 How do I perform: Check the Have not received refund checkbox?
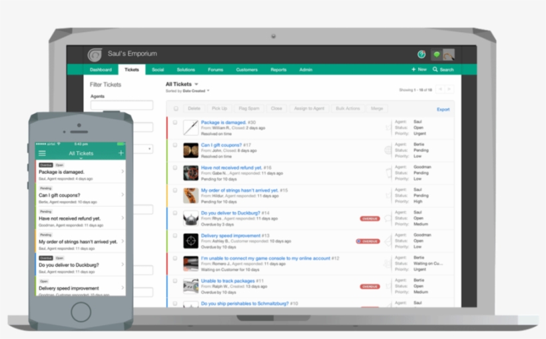pos(175,168)
